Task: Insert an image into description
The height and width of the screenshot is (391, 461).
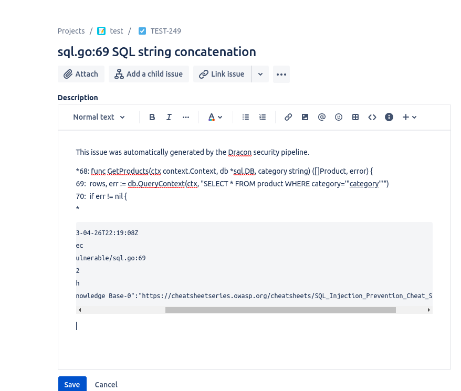Action: tap(305, 117)
